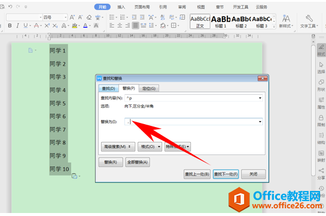Open print preview icon in quick toolbar

[2, 7]
